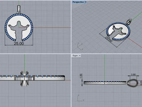This screenshot has width=142, height=107.
Task: Click the figure silhouette cutout in the top view
Action: (x=19, y=30)
